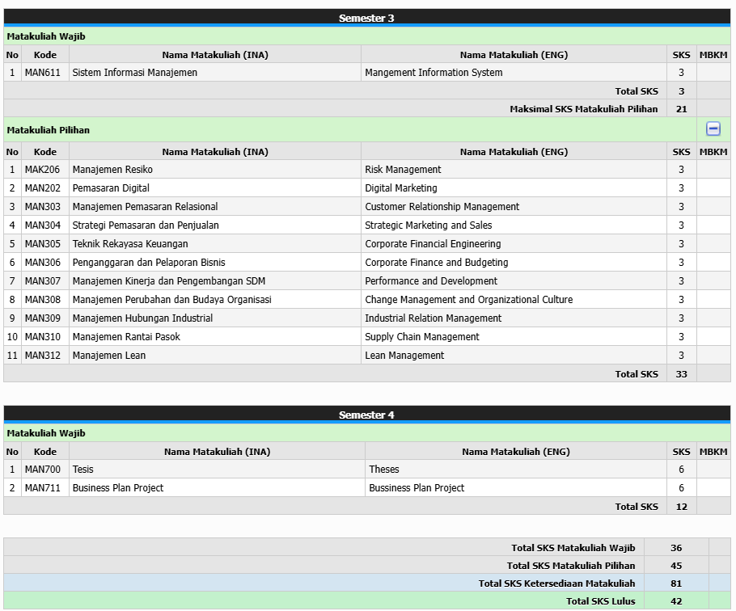Click the English name Digital Marketing
Image resolution: width=736 pixels, height=611 pixels.
401,188
